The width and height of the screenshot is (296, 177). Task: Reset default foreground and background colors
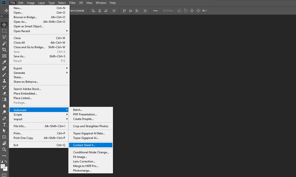[2, 161]
